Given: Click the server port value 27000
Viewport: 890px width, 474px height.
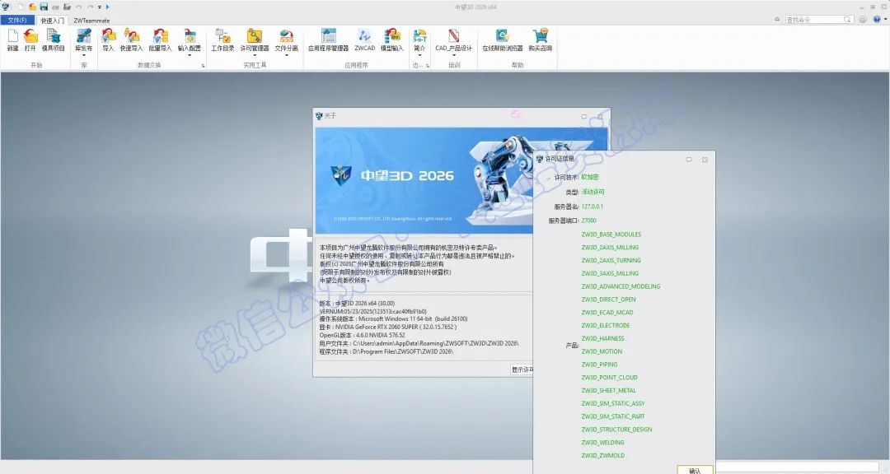Looking at the screenshot, I should (589, 221).
